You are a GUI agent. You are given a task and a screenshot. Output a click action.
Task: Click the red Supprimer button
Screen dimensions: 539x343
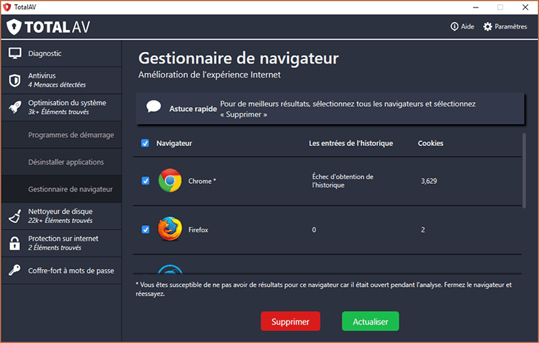pos(290,321)
